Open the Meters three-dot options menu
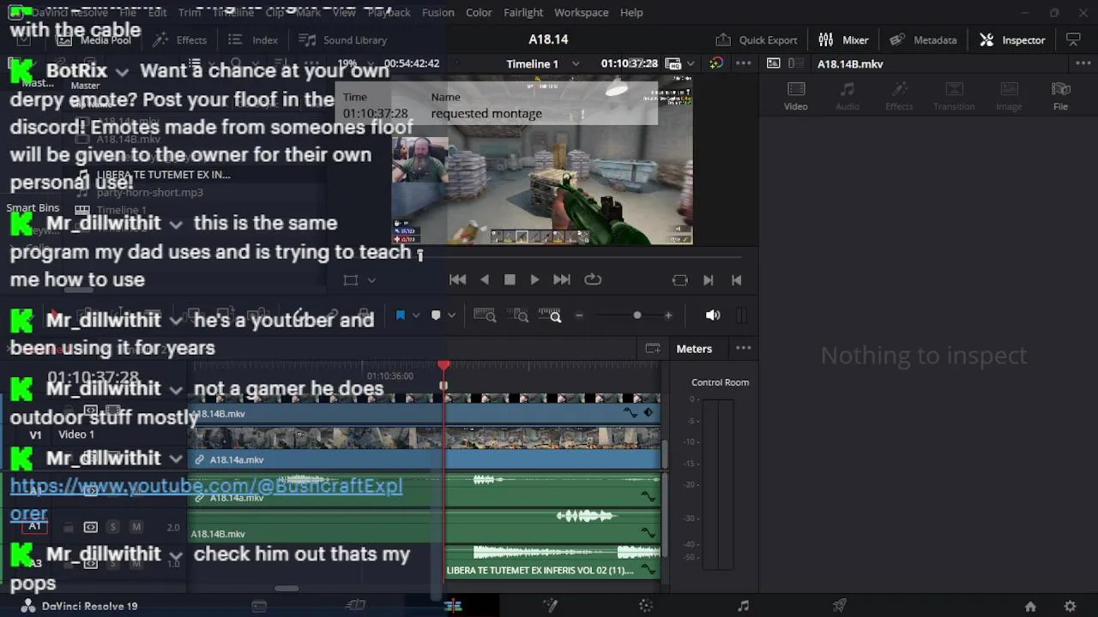The height and width of the screenshot is (617, 1098). coord(744,348)
